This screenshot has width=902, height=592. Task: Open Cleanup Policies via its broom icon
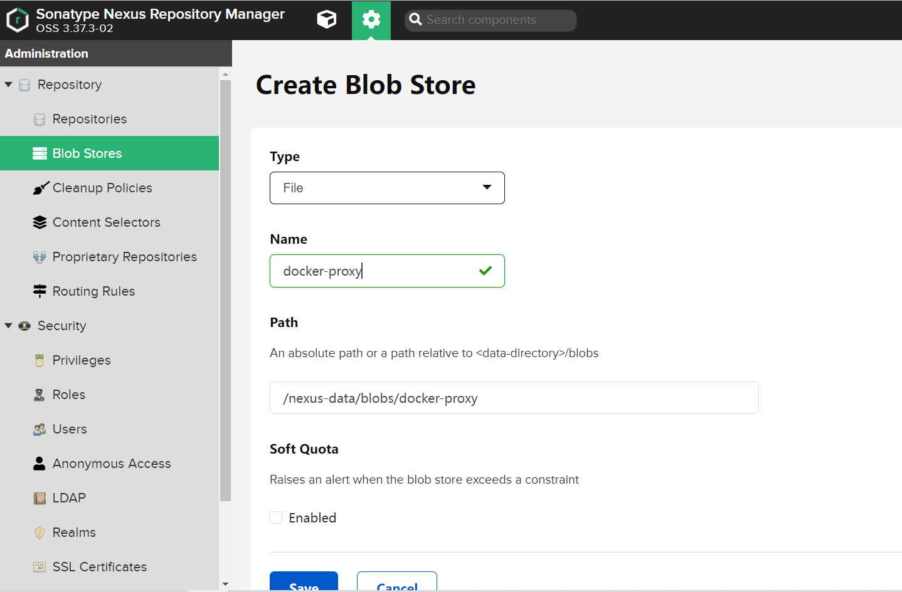pyautogui.click(x=40, y=188)
